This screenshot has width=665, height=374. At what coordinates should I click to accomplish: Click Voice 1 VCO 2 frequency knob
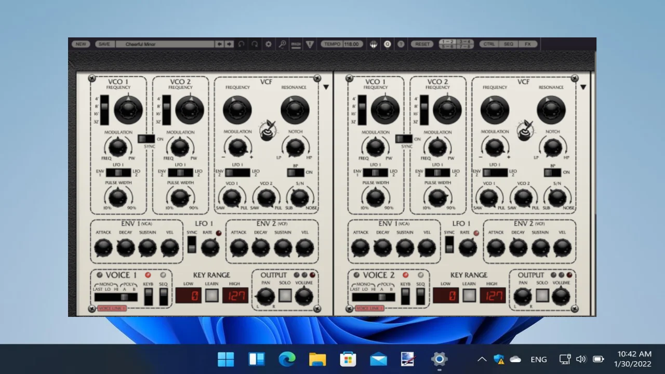[190, 109]
